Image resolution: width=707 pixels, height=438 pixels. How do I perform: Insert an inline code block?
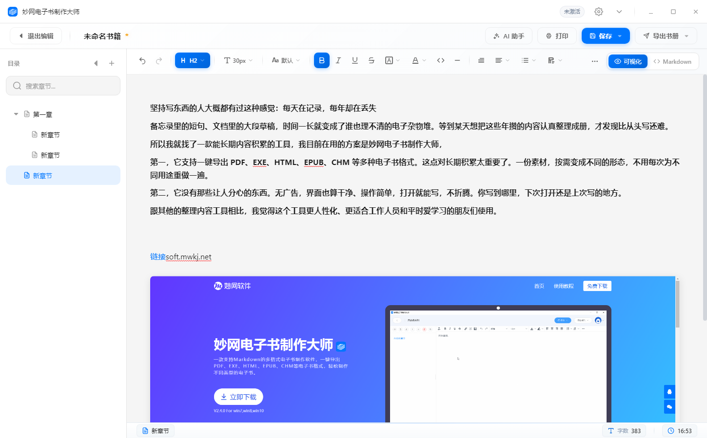click(x=441, y=60)
